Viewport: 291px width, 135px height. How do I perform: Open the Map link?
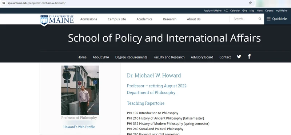pyautogui.click(x=252, y=11)
